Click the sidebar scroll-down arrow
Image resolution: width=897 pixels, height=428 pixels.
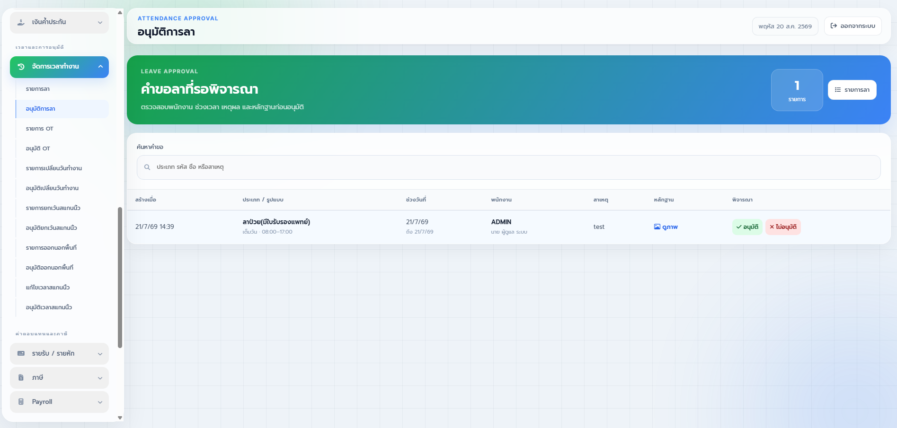click(x=120, y=418)
